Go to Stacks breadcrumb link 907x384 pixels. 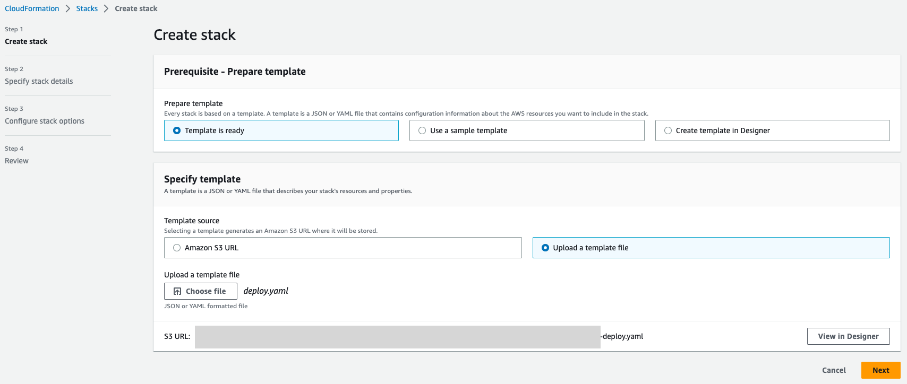[x=87, y=8]
